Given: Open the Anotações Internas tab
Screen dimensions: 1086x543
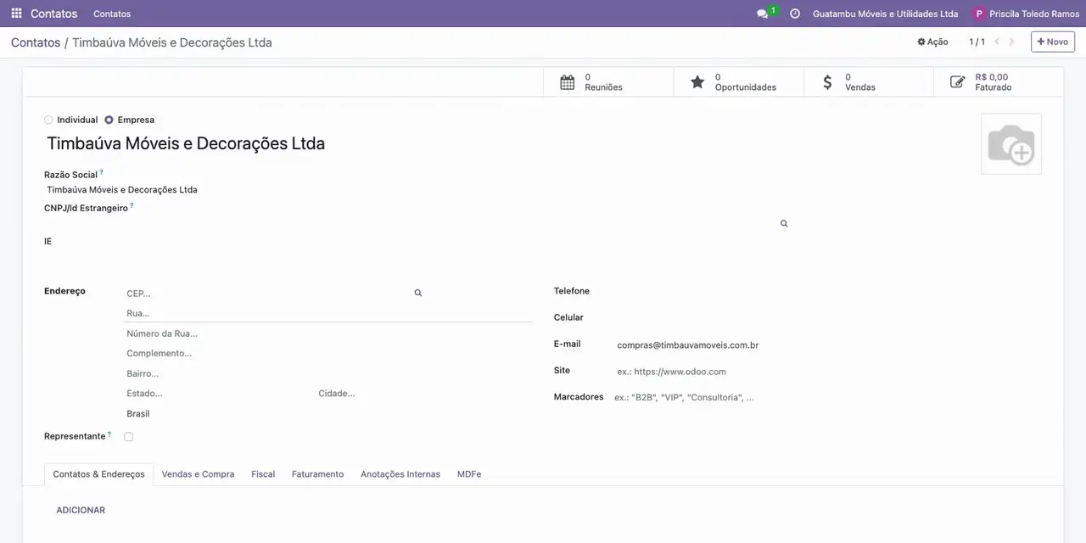Looking at the screenshot, I should coord(400,474).
